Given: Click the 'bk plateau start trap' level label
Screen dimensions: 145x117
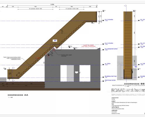Looking at the screenshot, I should click(x=111, y=76).
